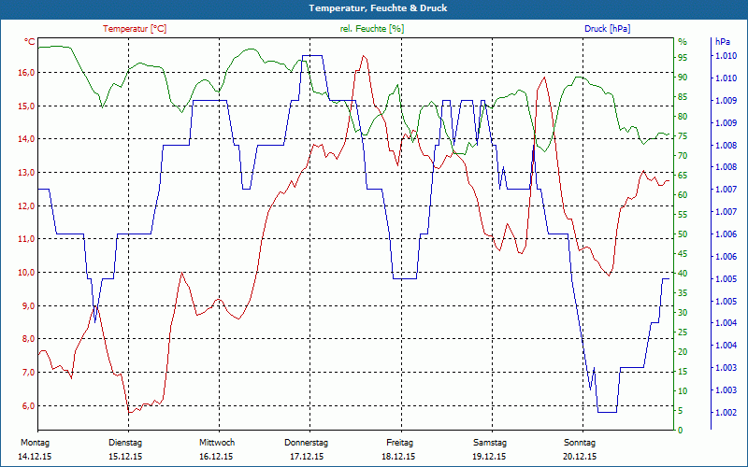Select the date '17.12.15'

307,457
